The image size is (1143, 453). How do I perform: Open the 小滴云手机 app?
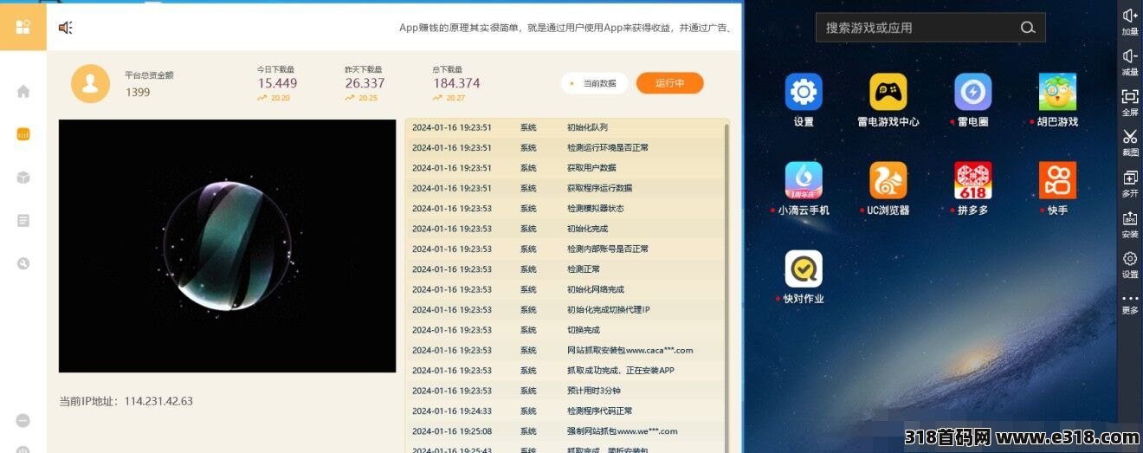804,189
